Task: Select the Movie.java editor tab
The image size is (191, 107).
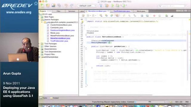Action: tap(141, 11)
